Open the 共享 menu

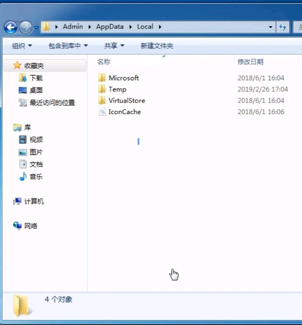point(114,45)
